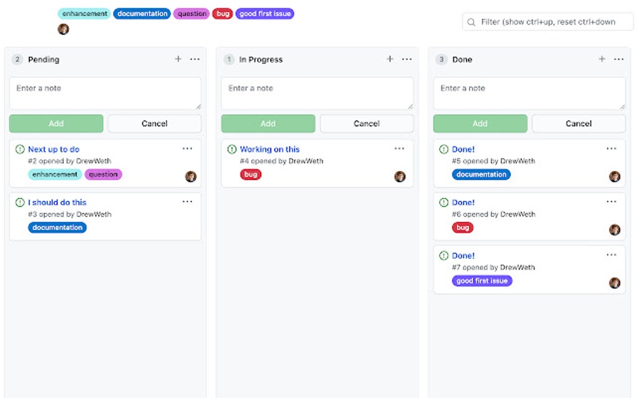Toggle the bug label filter

(223, 13)
